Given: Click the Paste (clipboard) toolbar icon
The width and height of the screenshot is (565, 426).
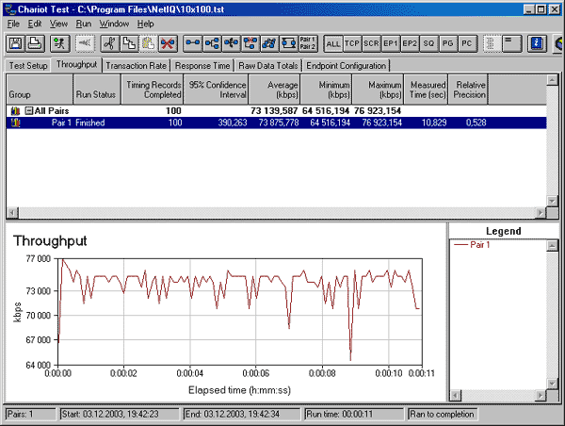Looking at the screenshot, I should [149, 43].
